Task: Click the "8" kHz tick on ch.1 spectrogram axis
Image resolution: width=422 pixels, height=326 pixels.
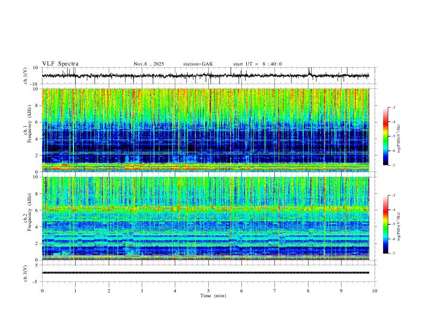Action: (x=37, y=105)
